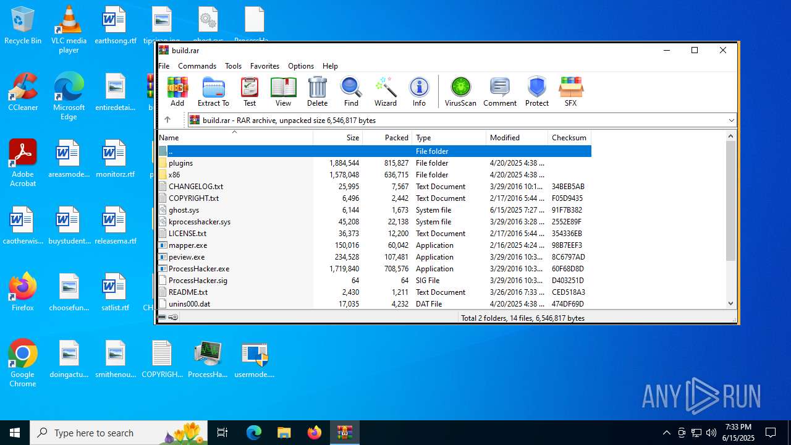Click the SFX toolbar icon

pyautogui.click(x=570, y=91)
